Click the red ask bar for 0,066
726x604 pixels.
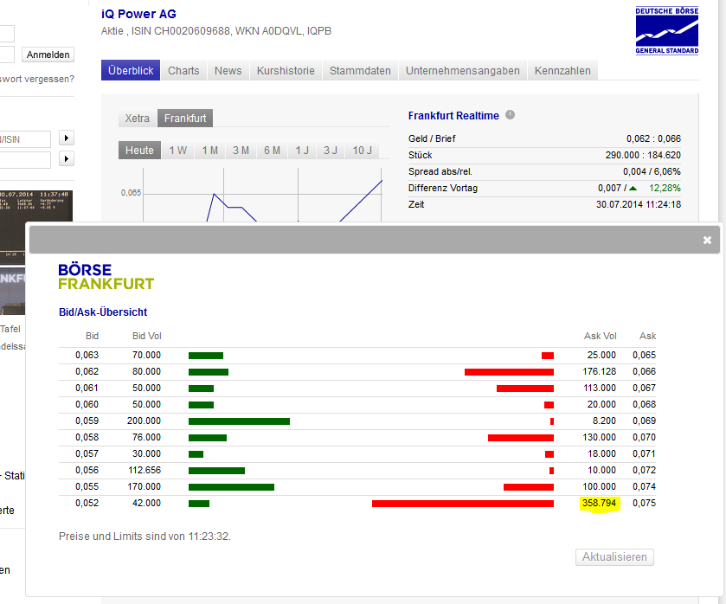pos(510,372)
